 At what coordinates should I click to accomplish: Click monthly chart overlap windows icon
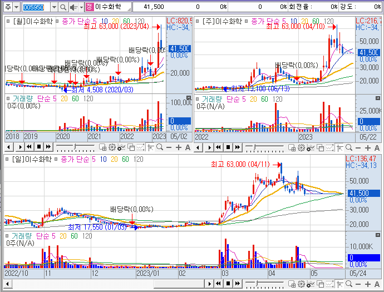[131, 147]
